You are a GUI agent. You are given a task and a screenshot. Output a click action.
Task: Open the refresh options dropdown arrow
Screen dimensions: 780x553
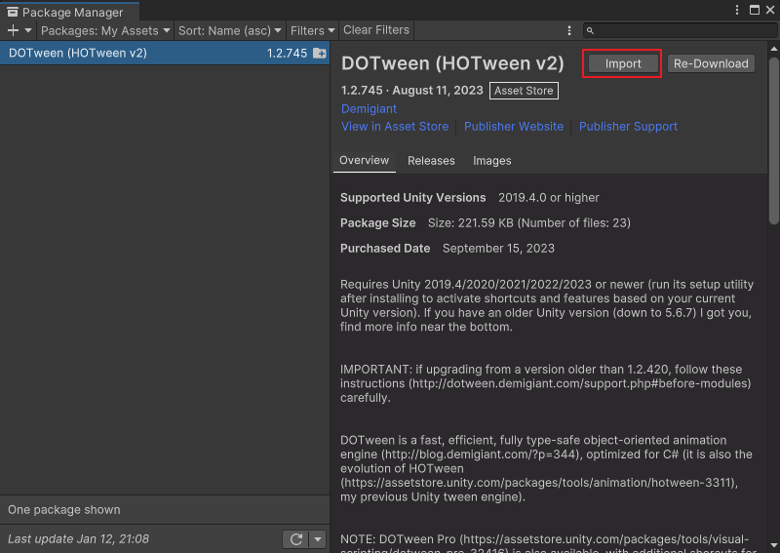coord(318,539)
